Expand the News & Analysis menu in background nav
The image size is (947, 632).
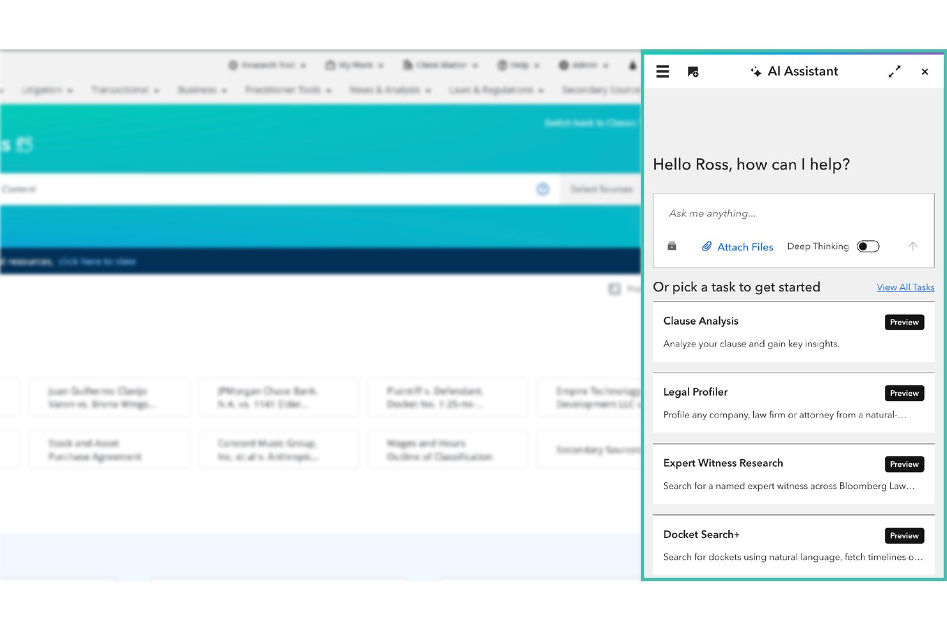[390, 90]
